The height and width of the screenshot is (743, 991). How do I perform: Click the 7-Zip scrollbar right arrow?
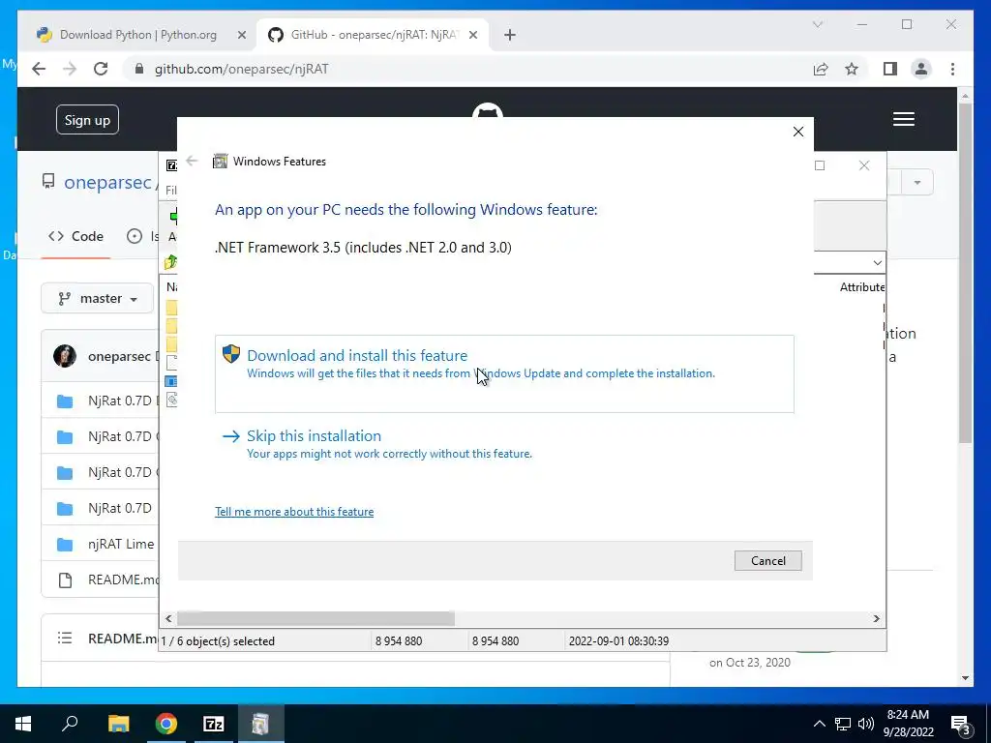click(x=876, y=618)
